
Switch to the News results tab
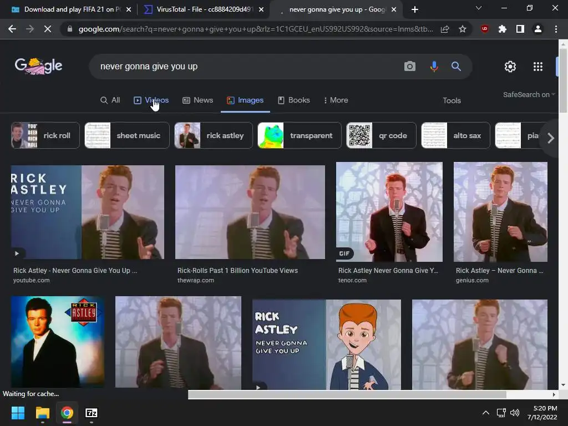click(198, 100)
